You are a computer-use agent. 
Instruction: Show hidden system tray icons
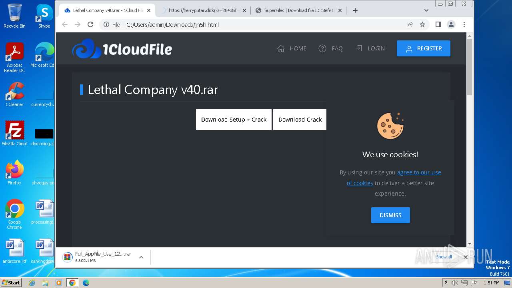446,283
